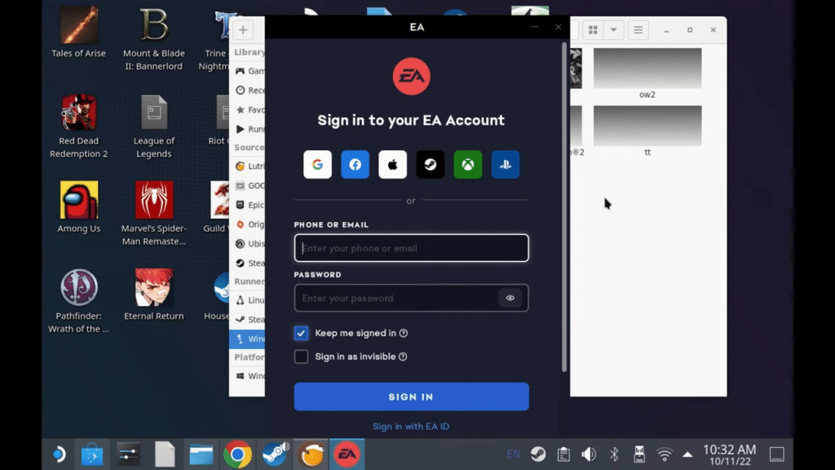Show password with eye icon
835x470 pixels.
pos(510,298)
